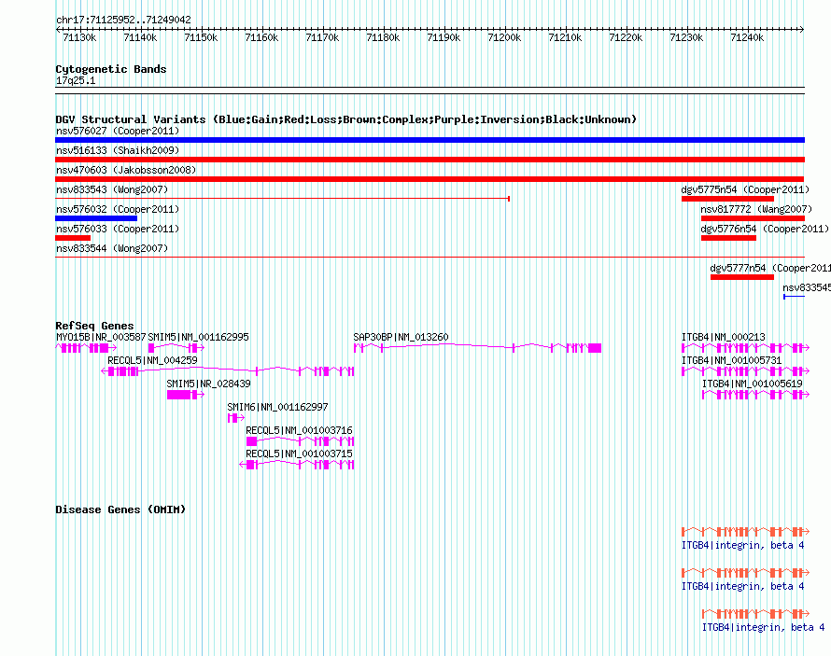The image size is (831, 656).
Task: Open the RECQL5|NM_001003715 label
Action: (x=299, y=454)
